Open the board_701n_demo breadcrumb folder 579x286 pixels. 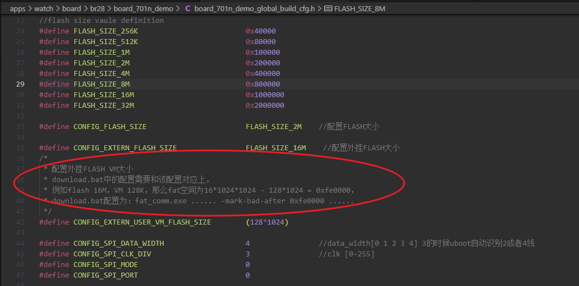(x=144, y=8)
